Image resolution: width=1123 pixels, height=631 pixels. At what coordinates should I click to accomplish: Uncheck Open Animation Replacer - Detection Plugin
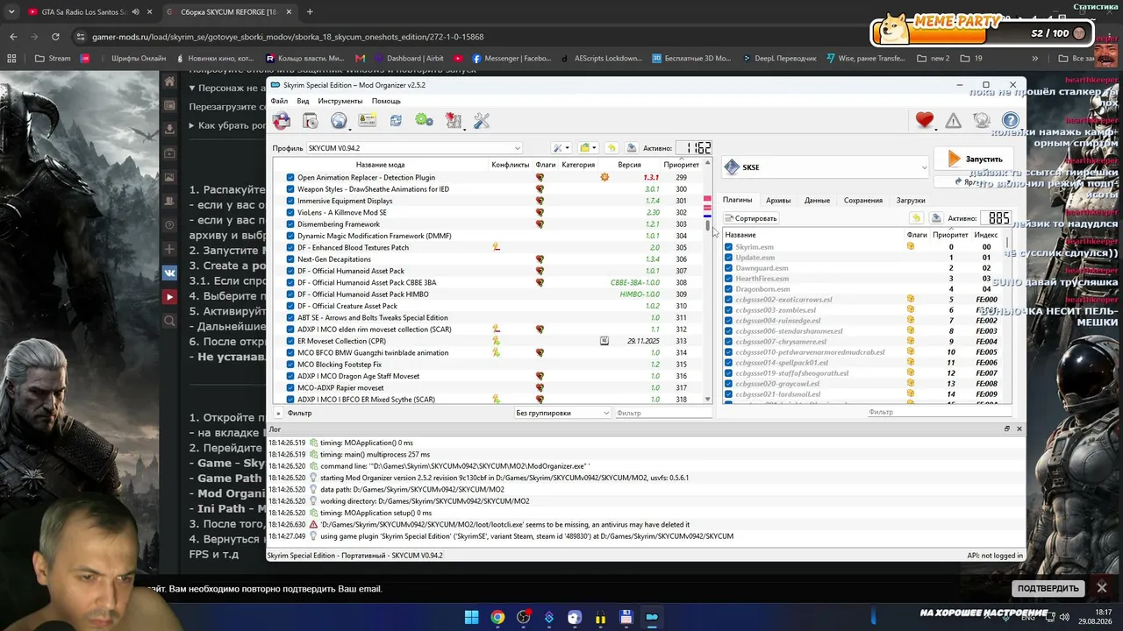point(290,178)
